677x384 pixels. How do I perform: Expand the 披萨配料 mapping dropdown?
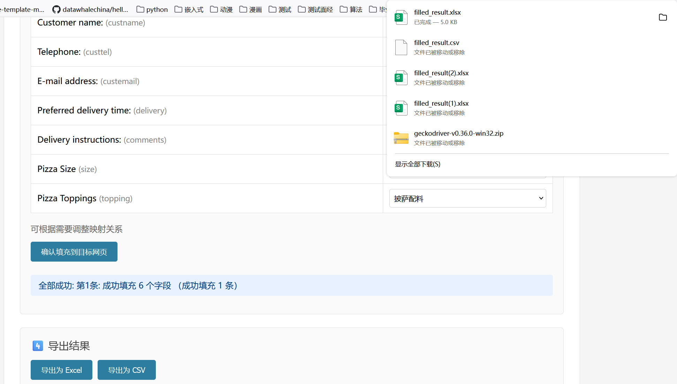467,198
